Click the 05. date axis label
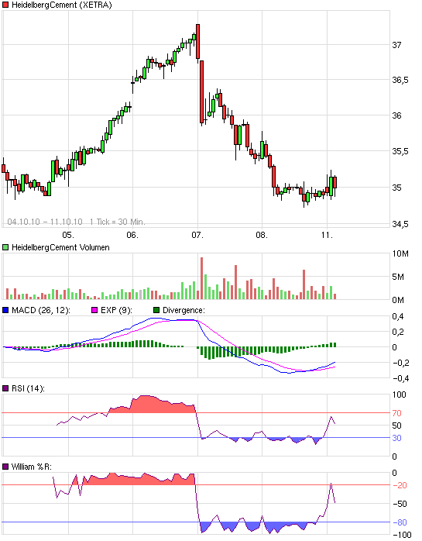Image resolution: width=422 pixels, height=541 pixels. 68,235
